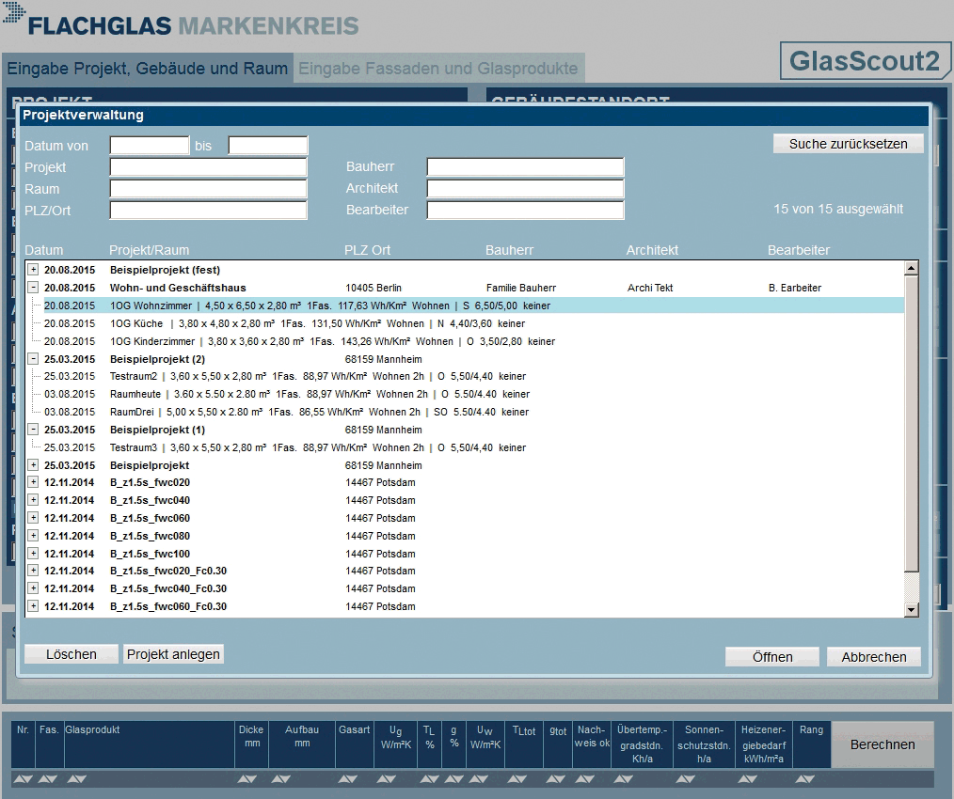
Task: Collapse Beispielprojekt (2) project node
Action: point(34,358)
